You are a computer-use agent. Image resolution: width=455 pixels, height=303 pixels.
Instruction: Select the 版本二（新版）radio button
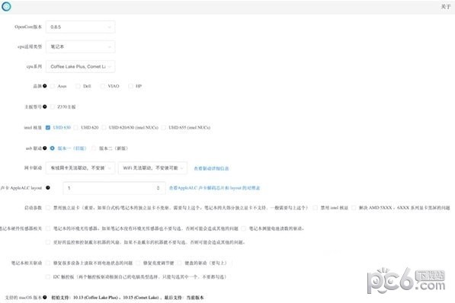(x=94, y=148)
